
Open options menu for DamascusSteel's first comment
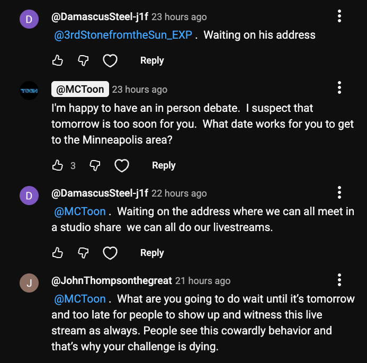coord(339,16)
